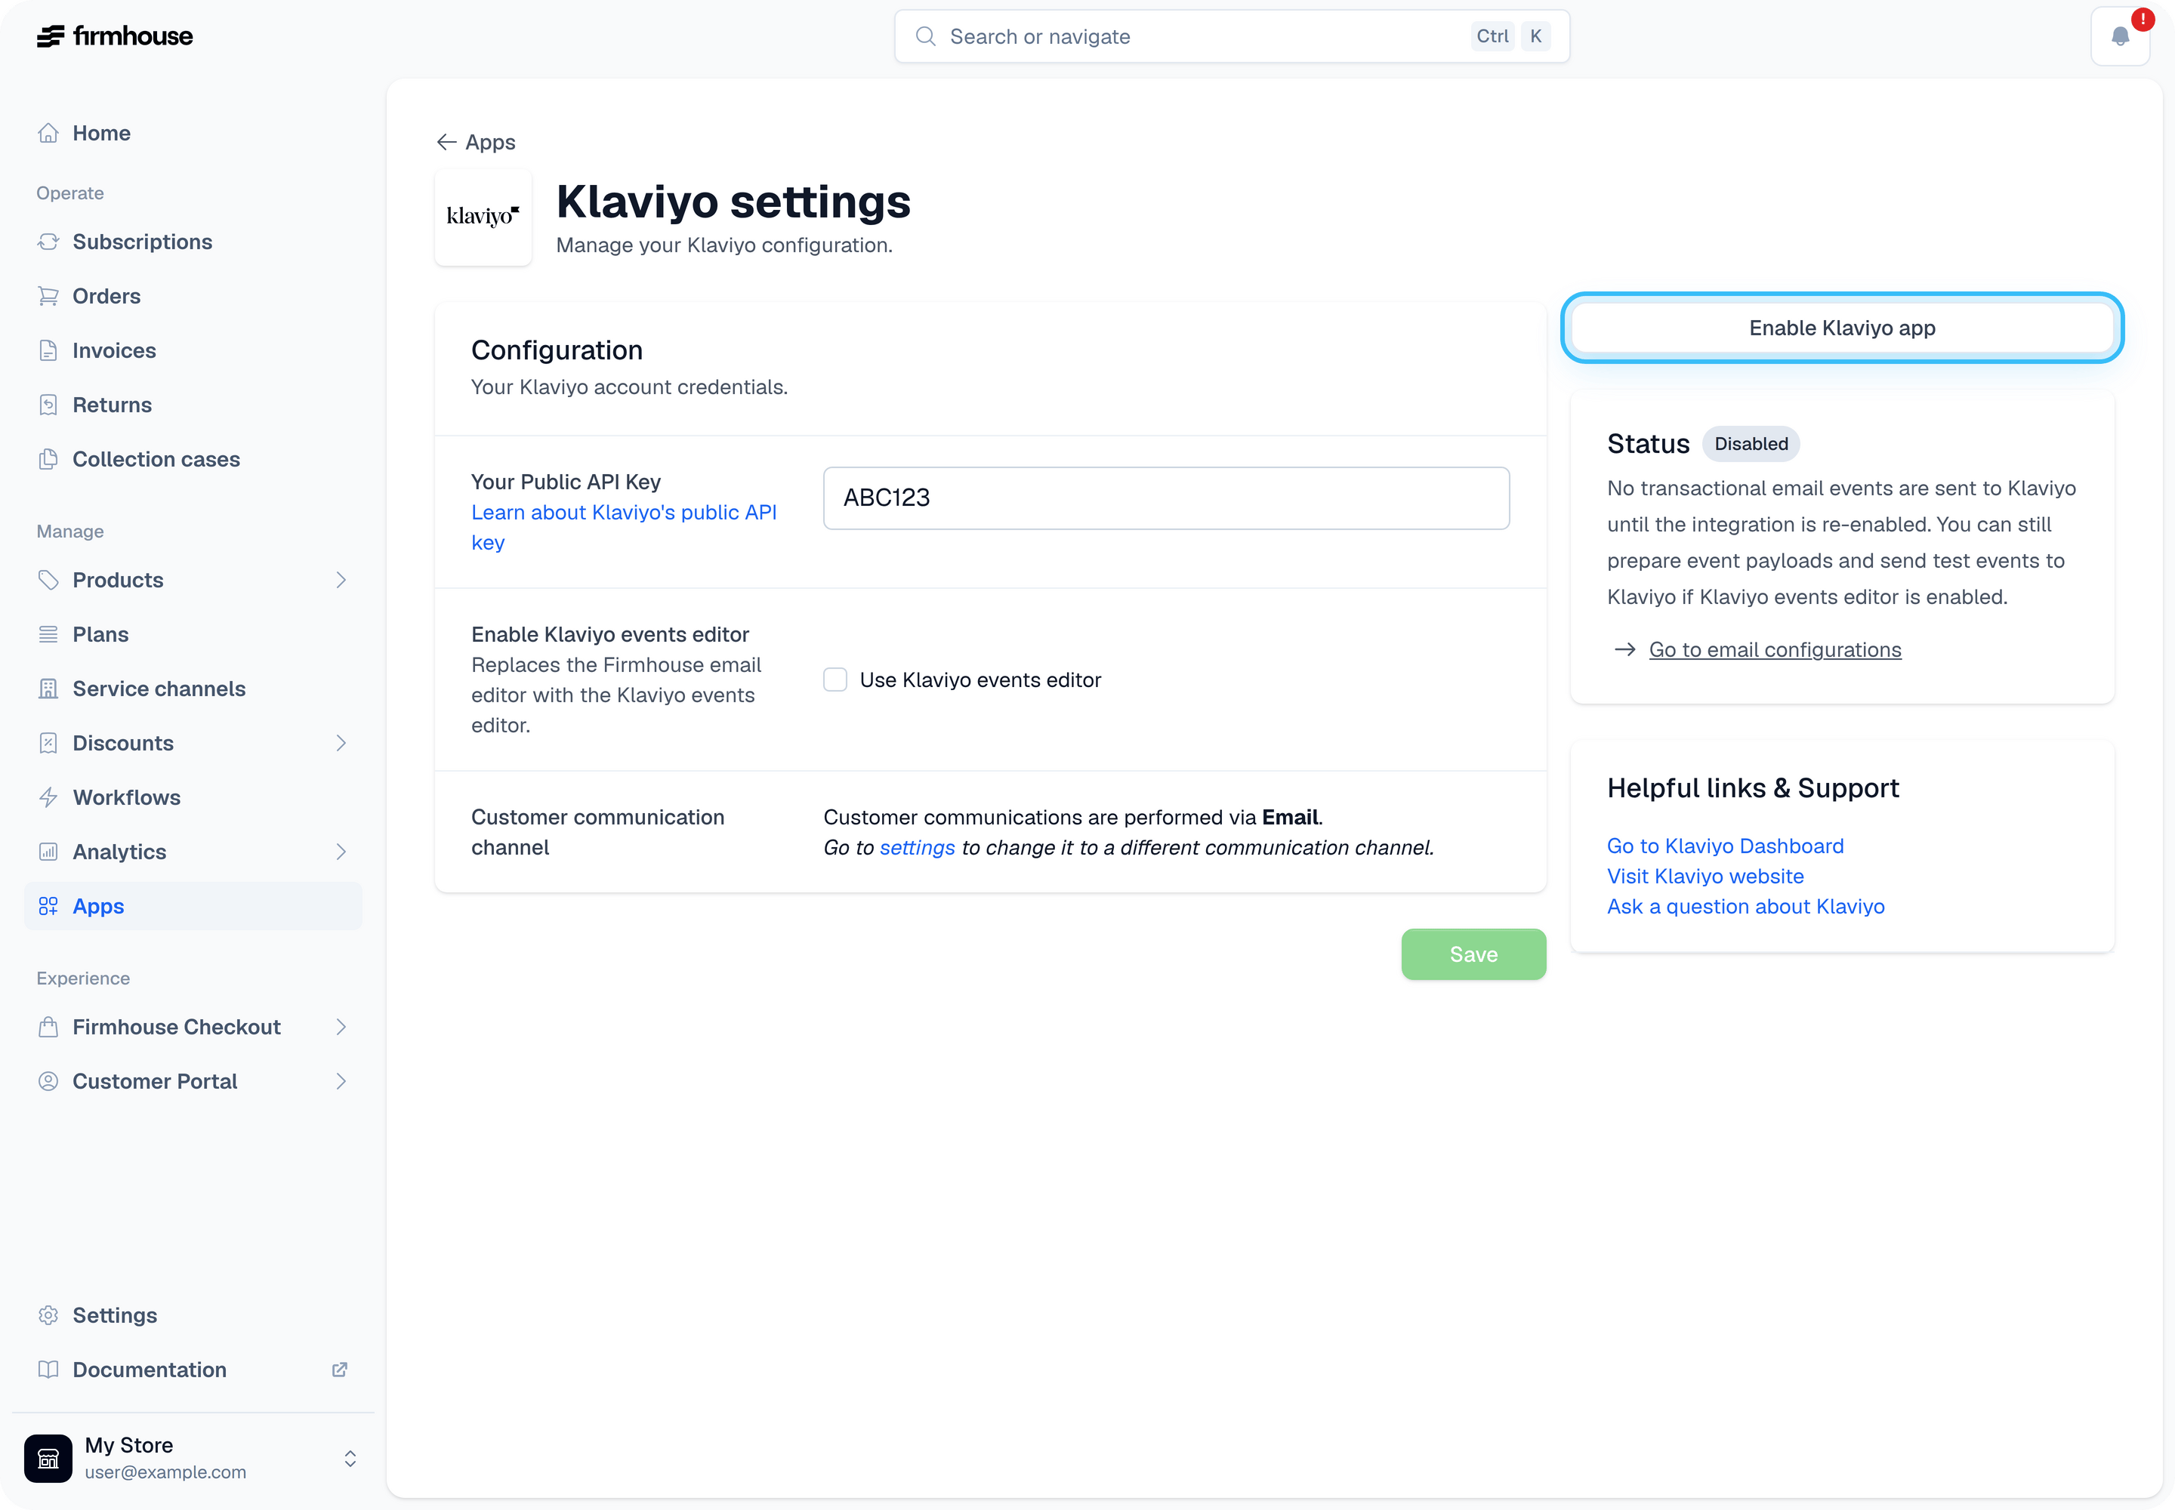Click the Subscriptions refresh icon
2175x1510 pixels.
[x=48, y=242]
